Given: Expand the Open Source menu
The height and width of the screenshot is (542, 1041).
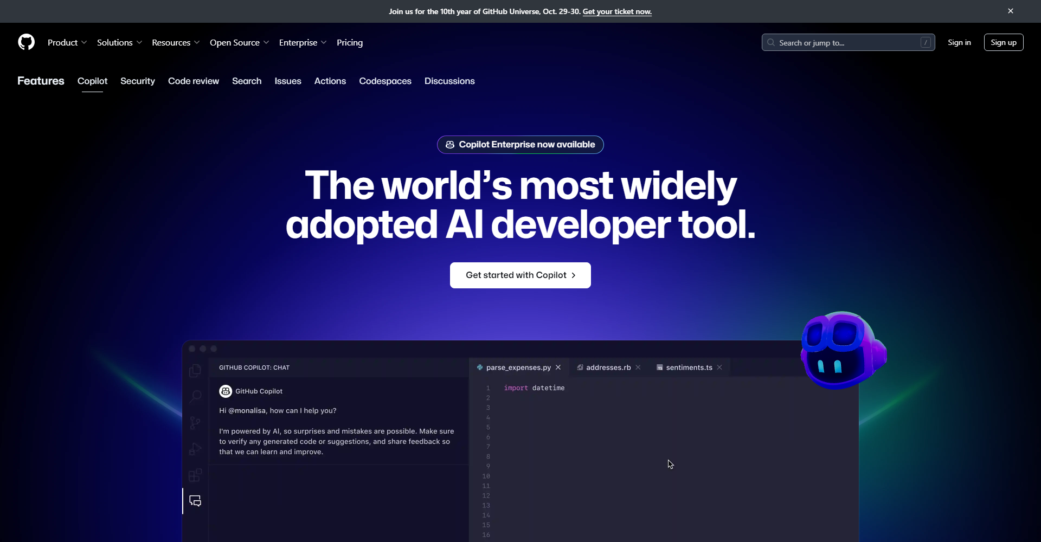Looking at the screenshot, I should (x=239, y=42).
